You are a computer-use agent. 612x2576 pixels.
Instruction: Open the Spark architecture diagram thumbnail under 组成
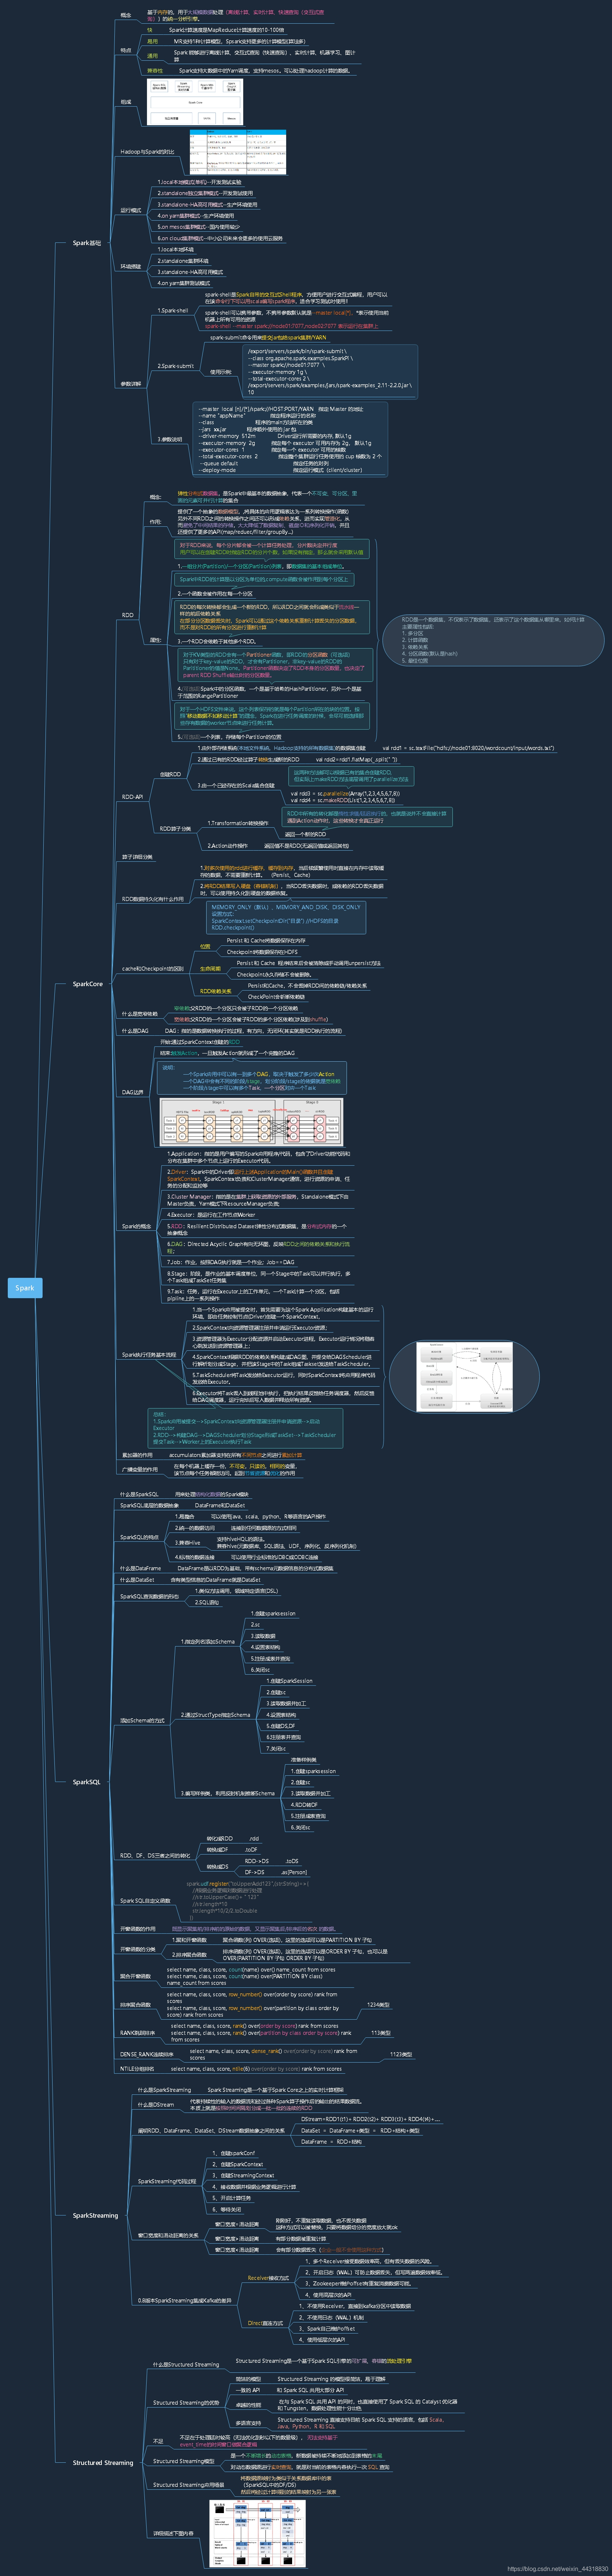coord(196,102)
